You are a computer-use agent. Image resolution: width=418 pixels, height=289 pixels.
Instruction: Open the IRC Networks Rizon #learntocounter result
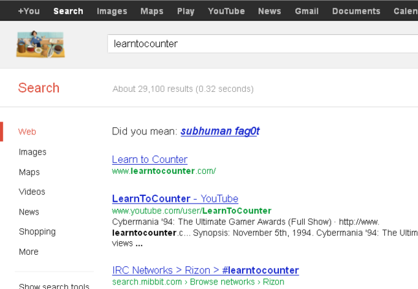click(x=206, y=270)
